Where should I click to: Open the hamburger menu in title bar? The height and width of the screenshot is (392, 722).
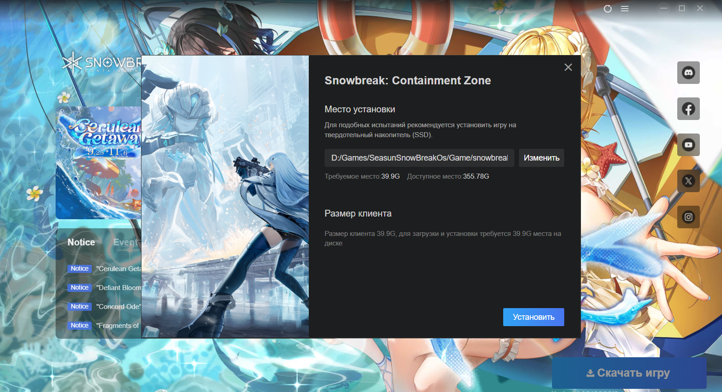[625, 9]
